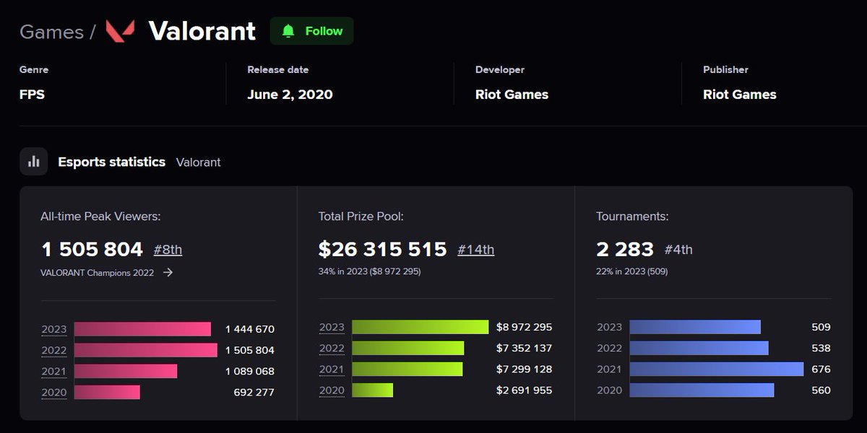This screenshot has height=433, width=867.
Task: Click the Esports statistics heading
Action: [112, 162]
